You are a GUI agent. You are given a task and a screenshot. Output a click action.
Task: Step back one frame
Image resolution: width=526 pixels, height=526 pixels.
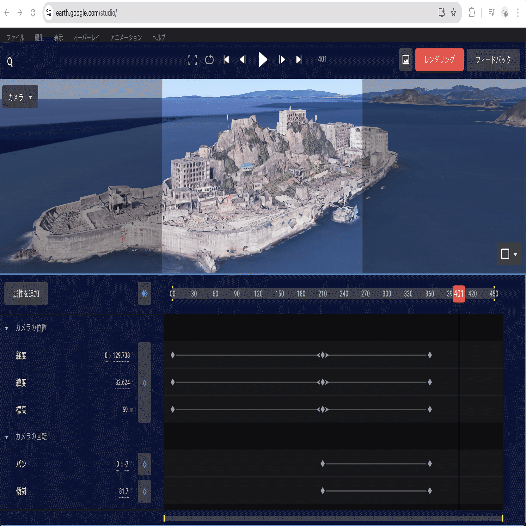tap(243, 60)
